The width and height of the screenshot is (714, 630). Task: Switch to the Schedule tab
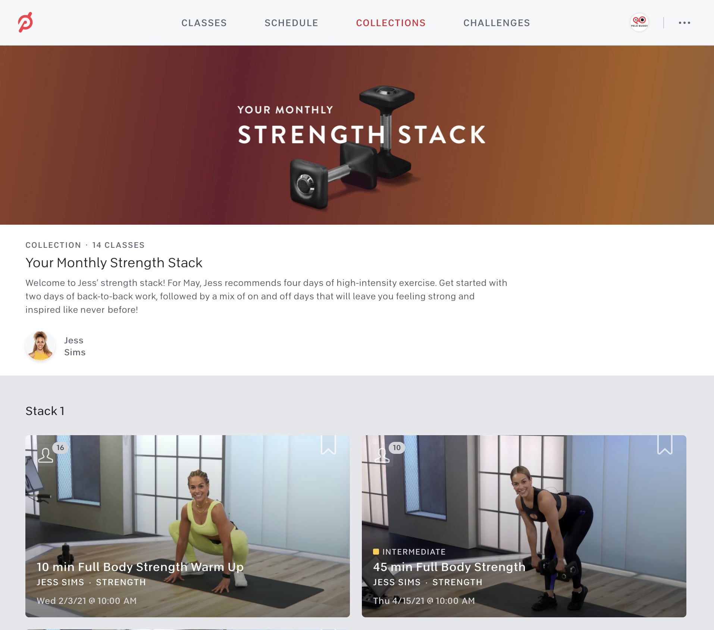291,23
